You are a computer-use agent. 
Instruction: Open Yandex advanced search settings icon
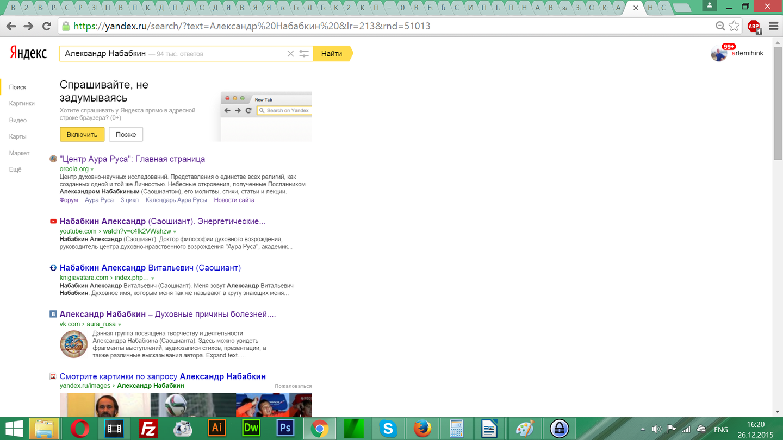(x=304, y=54)
